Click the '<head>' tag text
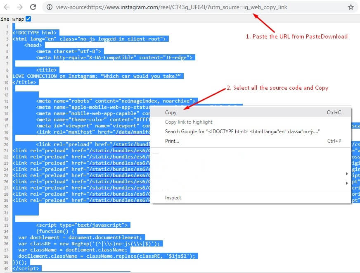Image resolution: width=360 pixels, height=273 pixels. 33,45
